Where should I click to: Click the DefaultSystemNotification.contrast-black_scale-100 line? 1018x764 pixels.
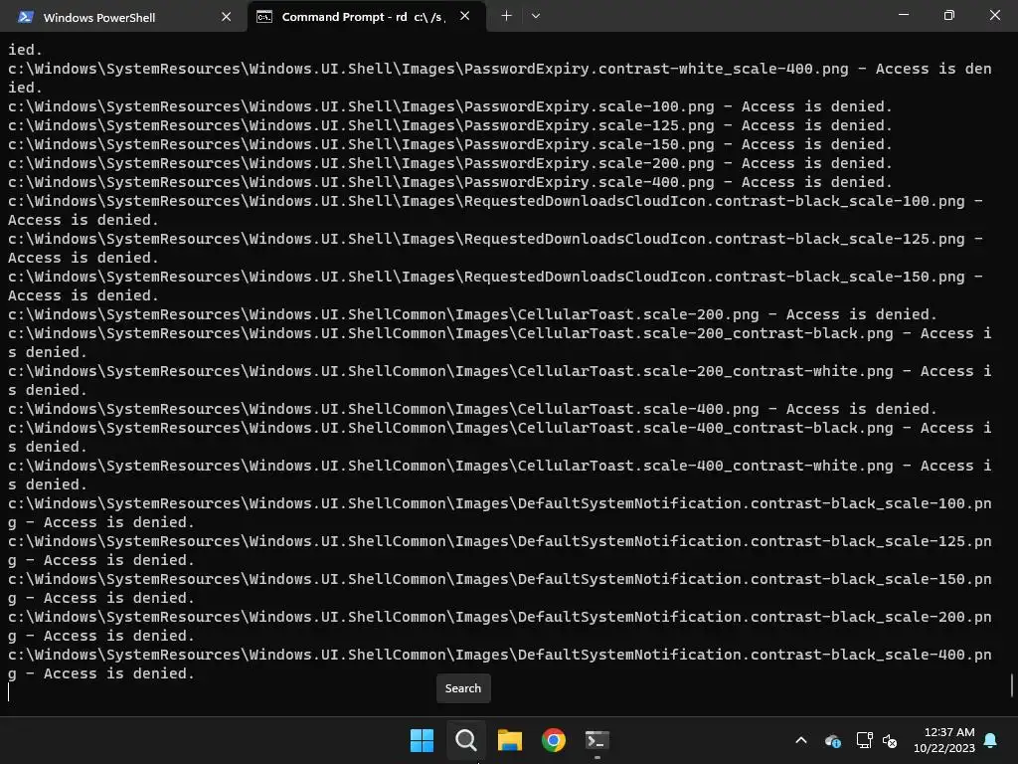500,512
